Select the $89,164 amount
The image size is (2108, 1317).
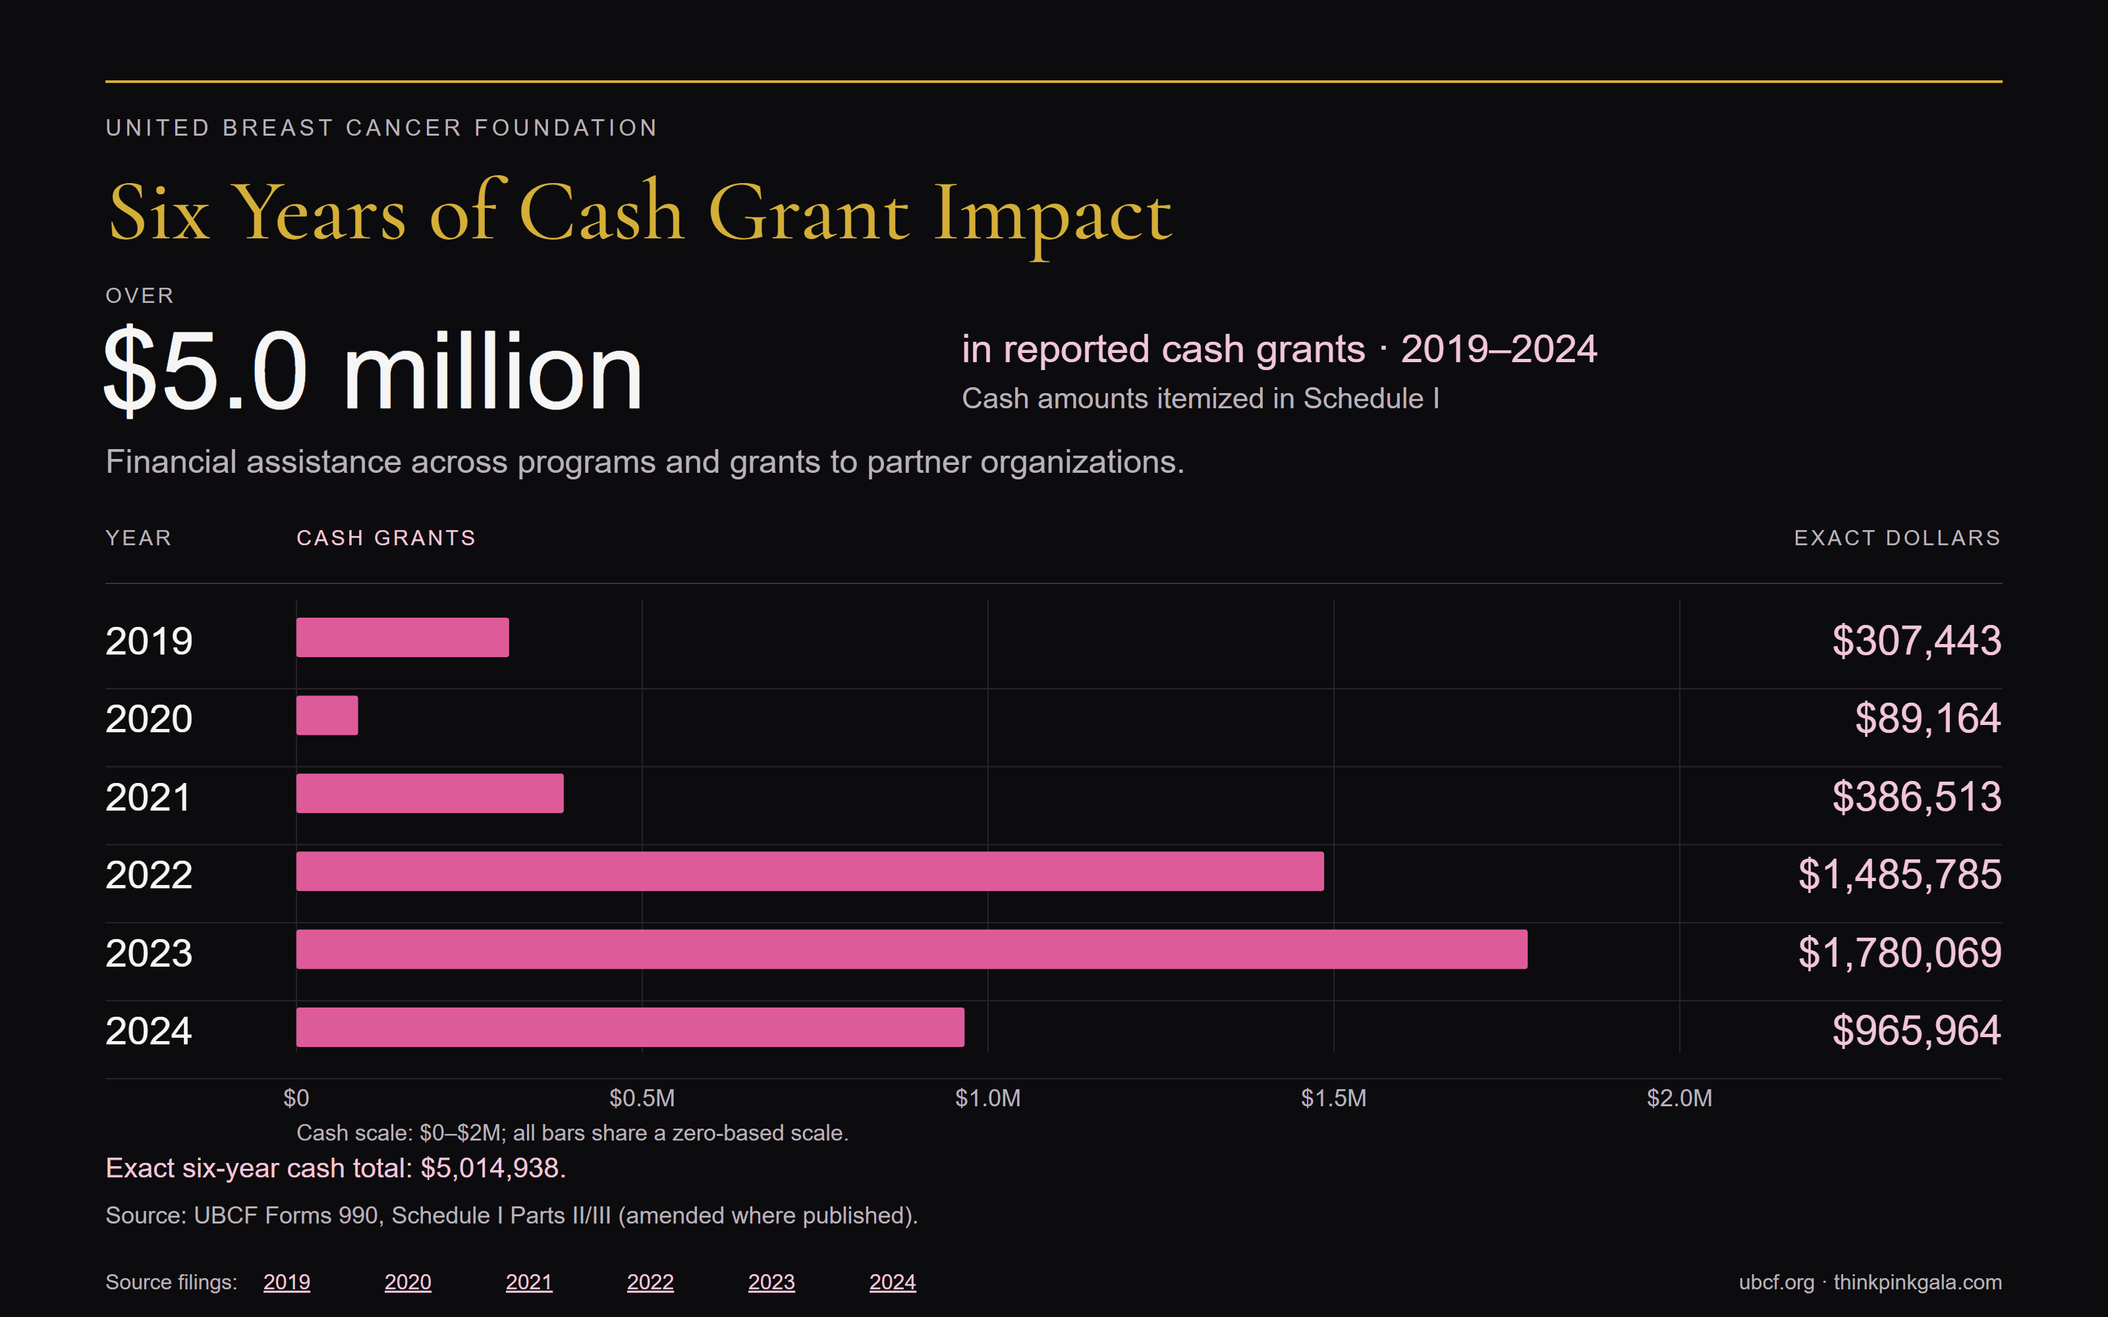click(x=1928, y=718)
